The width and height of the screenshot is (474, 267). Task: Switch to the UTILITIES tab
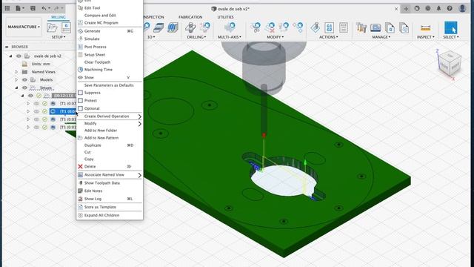click(x=225, y=17)
